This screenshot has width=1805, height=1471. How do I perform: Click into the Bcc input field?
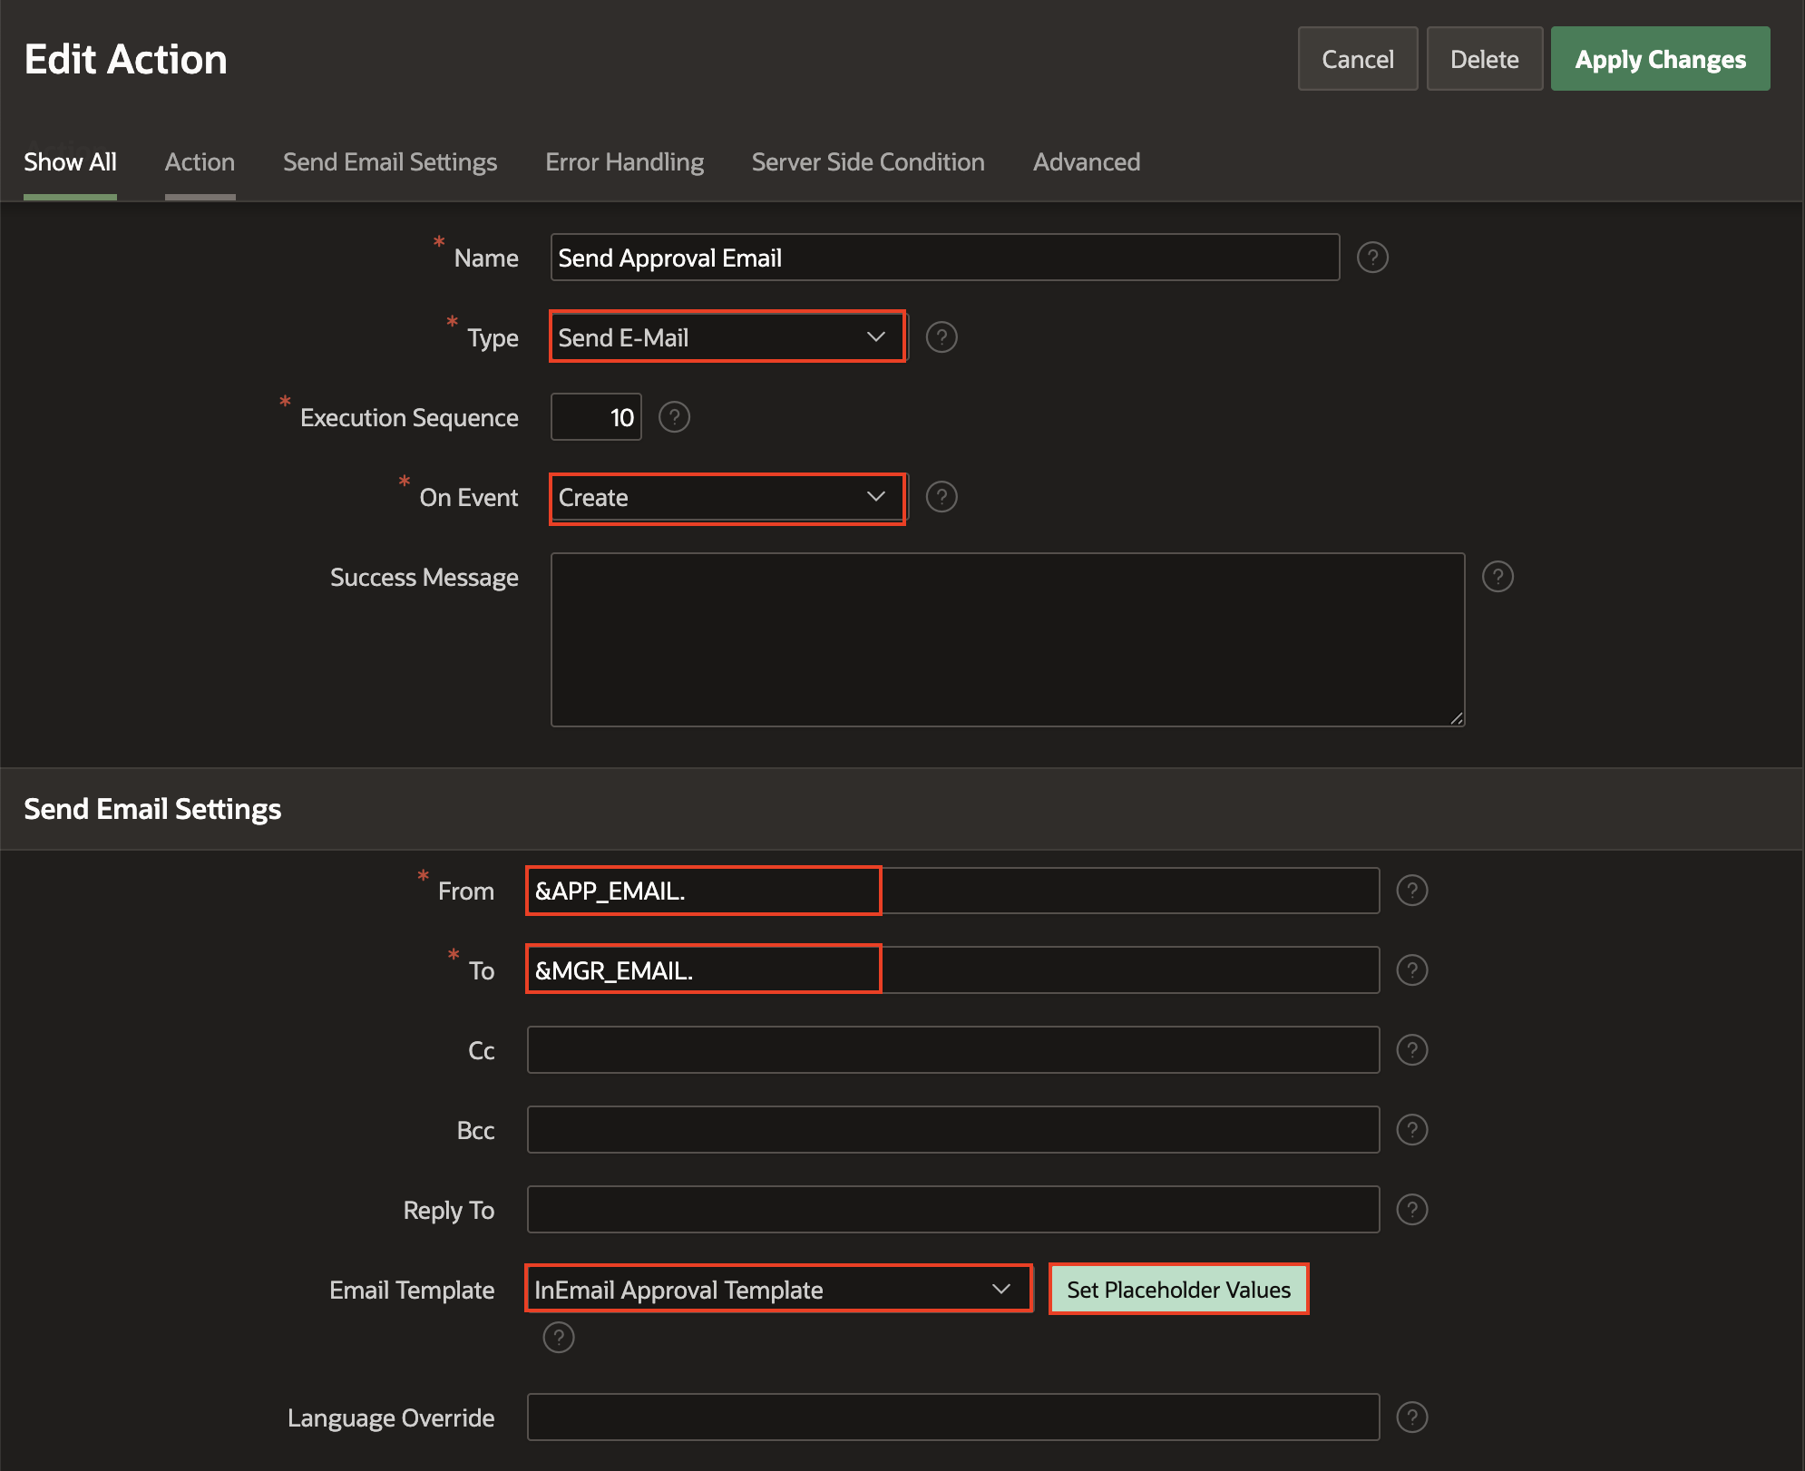point(952,1130)
